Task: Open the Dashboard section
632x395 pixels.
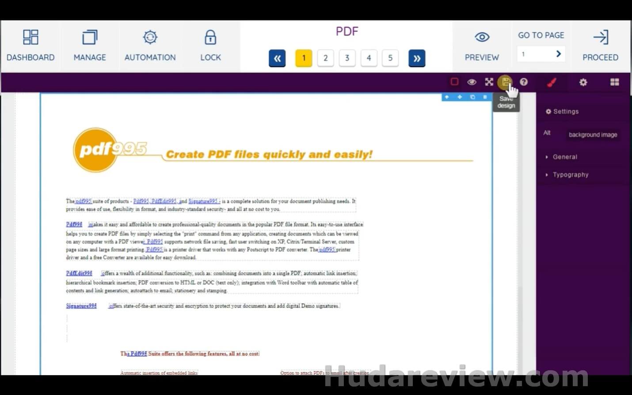Action: pos(30,46)
